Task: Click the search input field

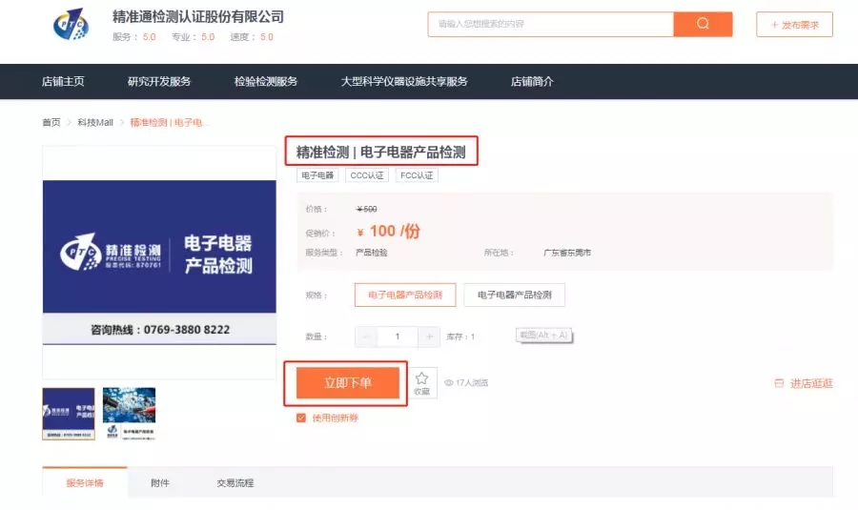Action: click(550, 24)
